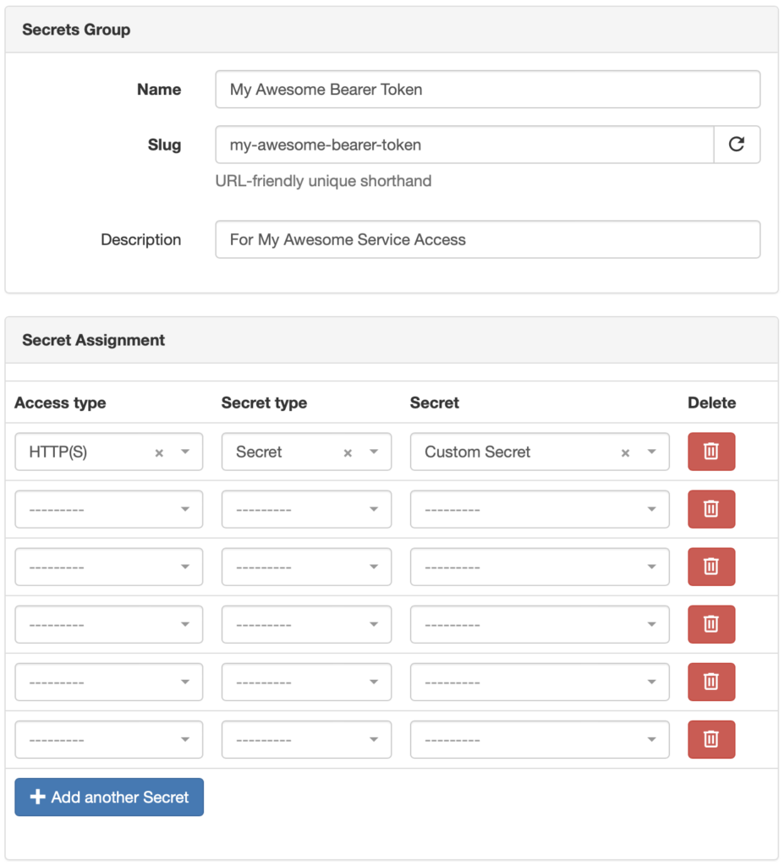Remove the selected Secret type value via x
This screenshot has height=866, width=784.
click(348, 452)
